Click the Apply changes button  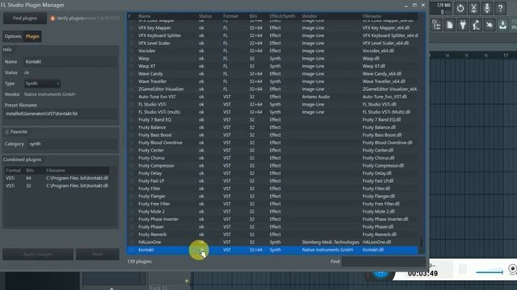click(38, 255)
